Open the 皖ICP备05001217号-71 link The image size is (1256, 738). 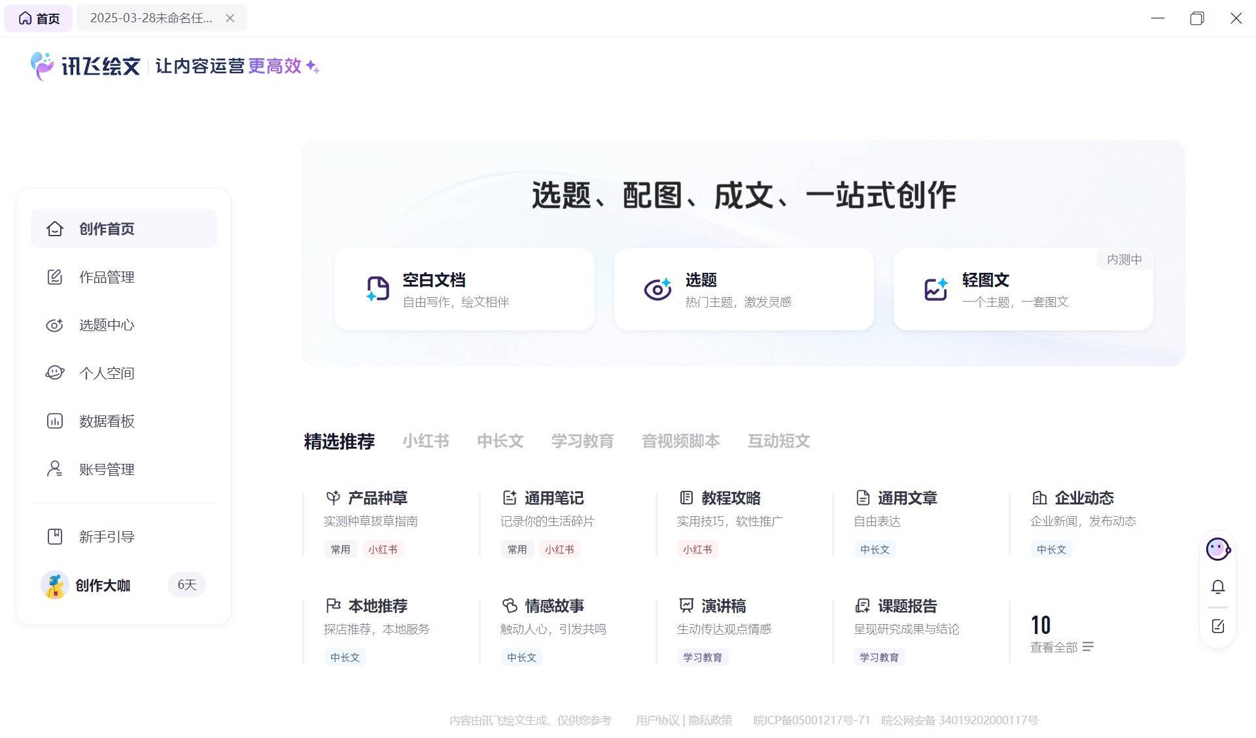click(x=812, y=720)
